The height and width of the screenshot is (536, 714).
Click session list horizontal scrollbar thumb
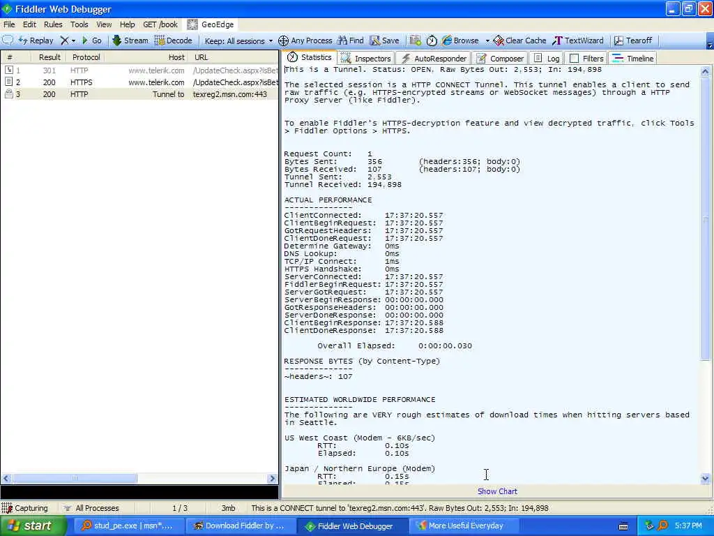click(75, 478)
